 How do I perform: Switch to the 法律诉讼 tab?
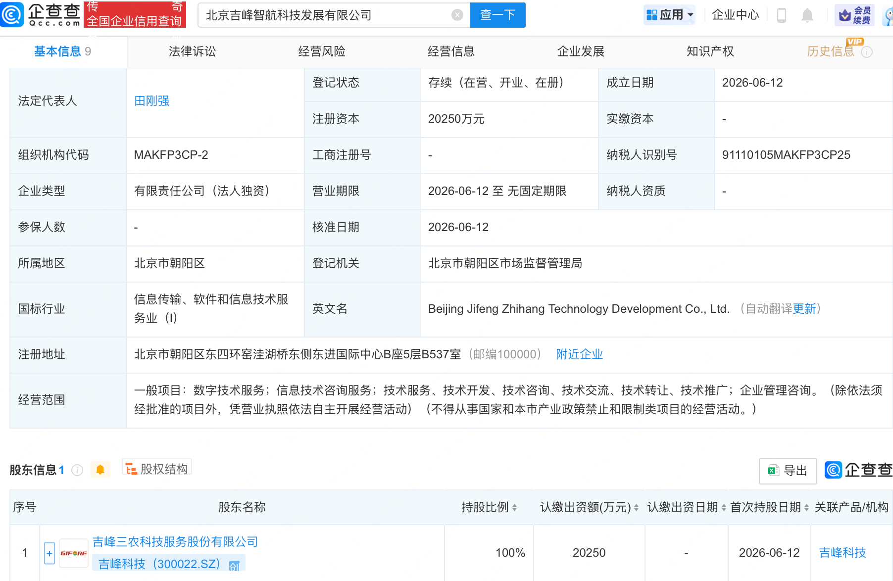click(192, 51)
